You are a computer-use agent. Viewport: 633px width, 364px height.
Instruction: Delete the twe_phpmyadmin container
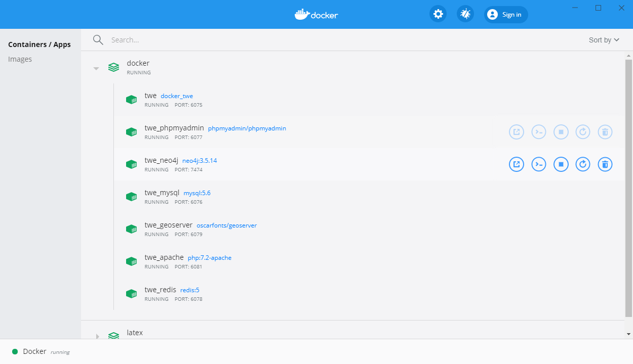coord(605,132)
